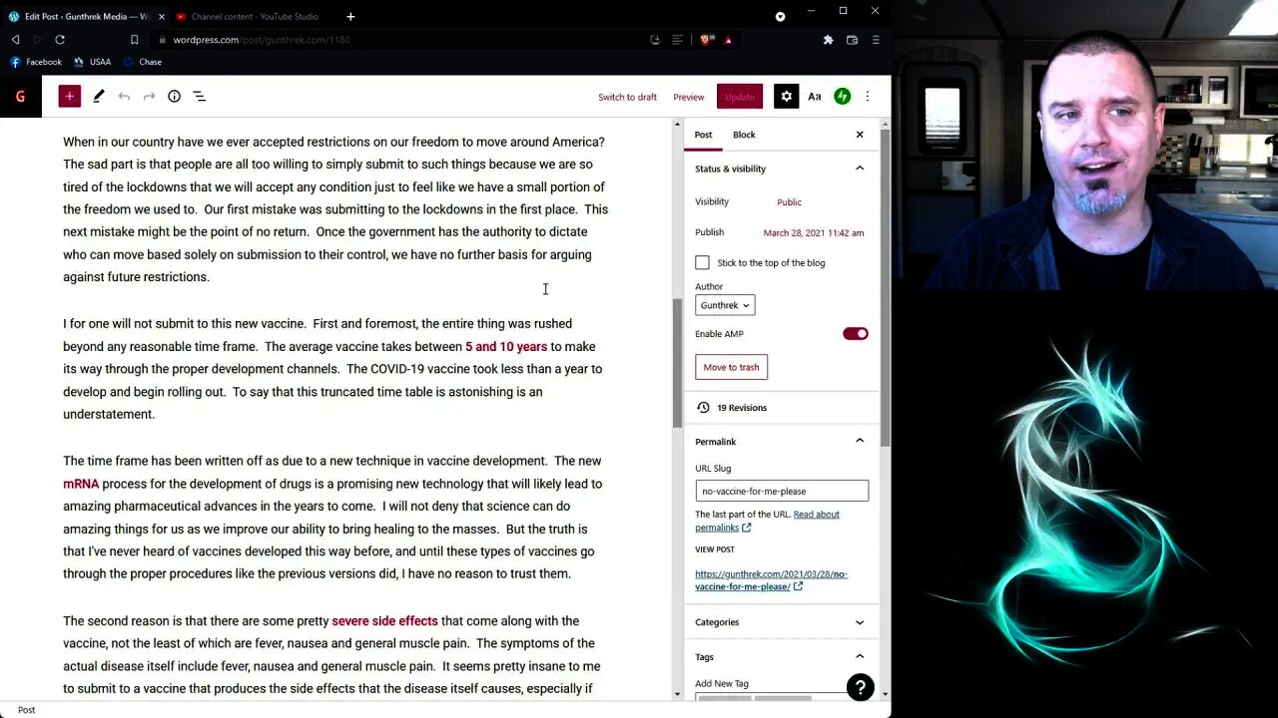1278x718 pixels.
Task: Toggle the Enable AMP switch
Action: pyautogui.click(x=856, y=334)
